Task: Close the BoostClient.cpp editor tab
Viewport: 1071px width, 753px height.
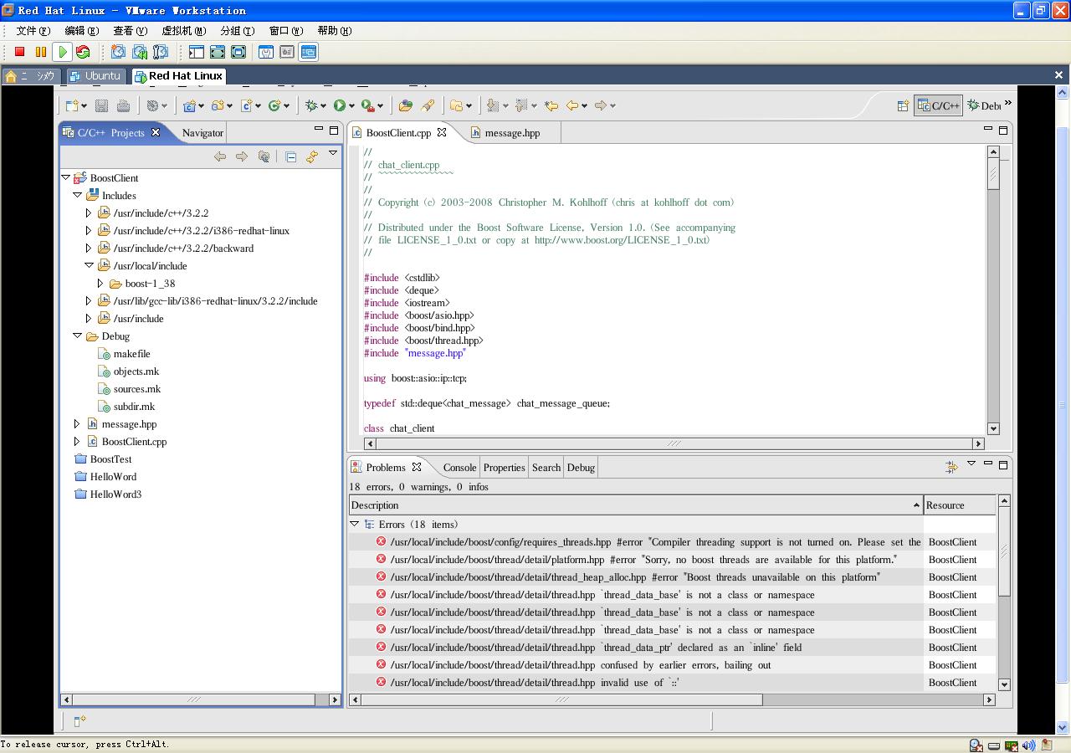Action: coord(442,132)
